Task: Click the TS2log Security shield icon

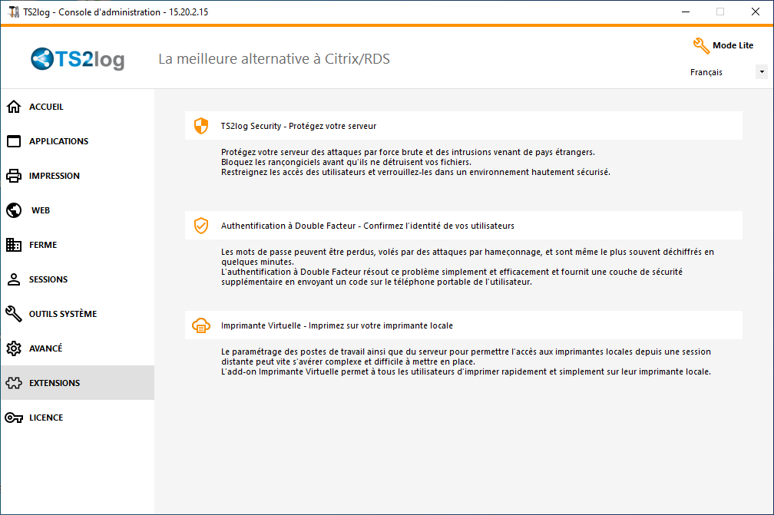Action: coord(201,126)
